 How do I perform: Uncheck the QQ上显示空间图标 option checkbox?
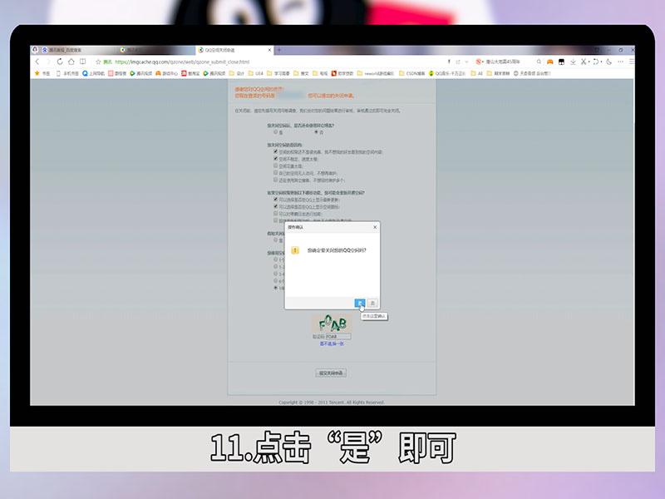[276, 206]
